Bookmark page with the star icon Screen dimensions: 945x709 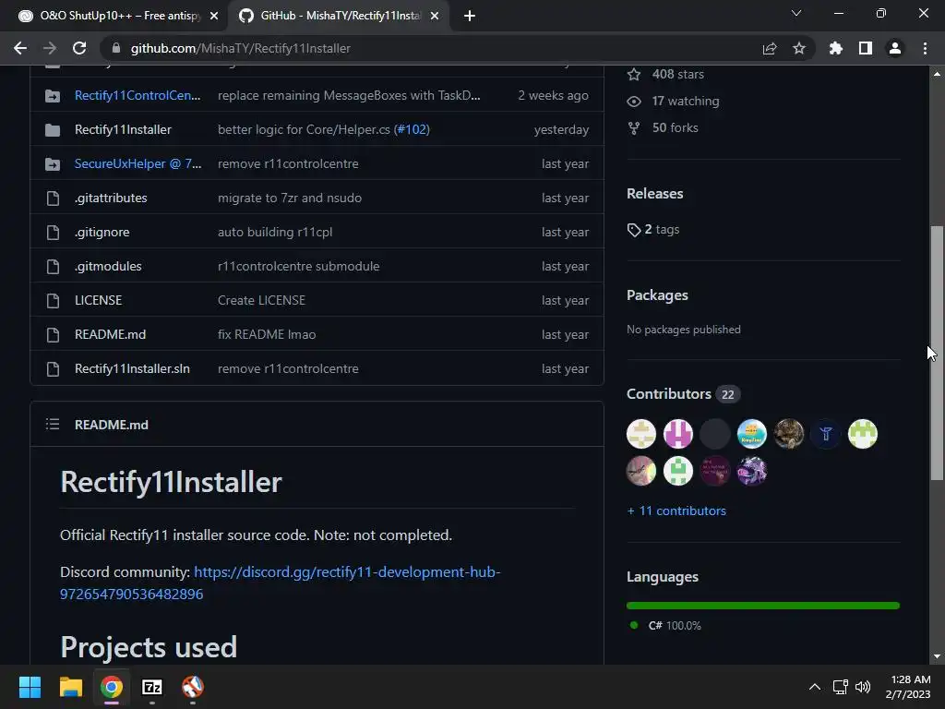[798, 48]
